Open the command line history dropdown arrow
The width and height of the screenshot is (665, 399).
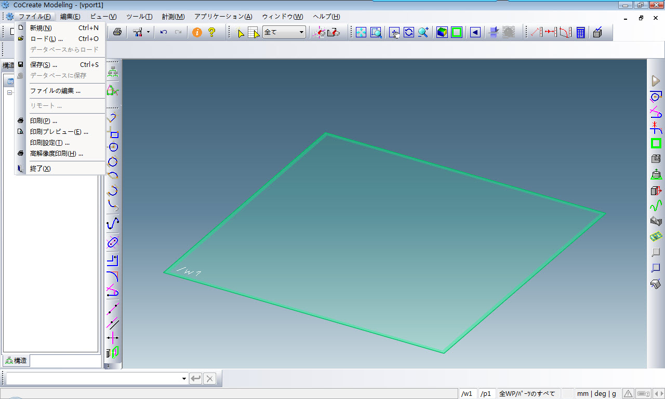(184, 379)
